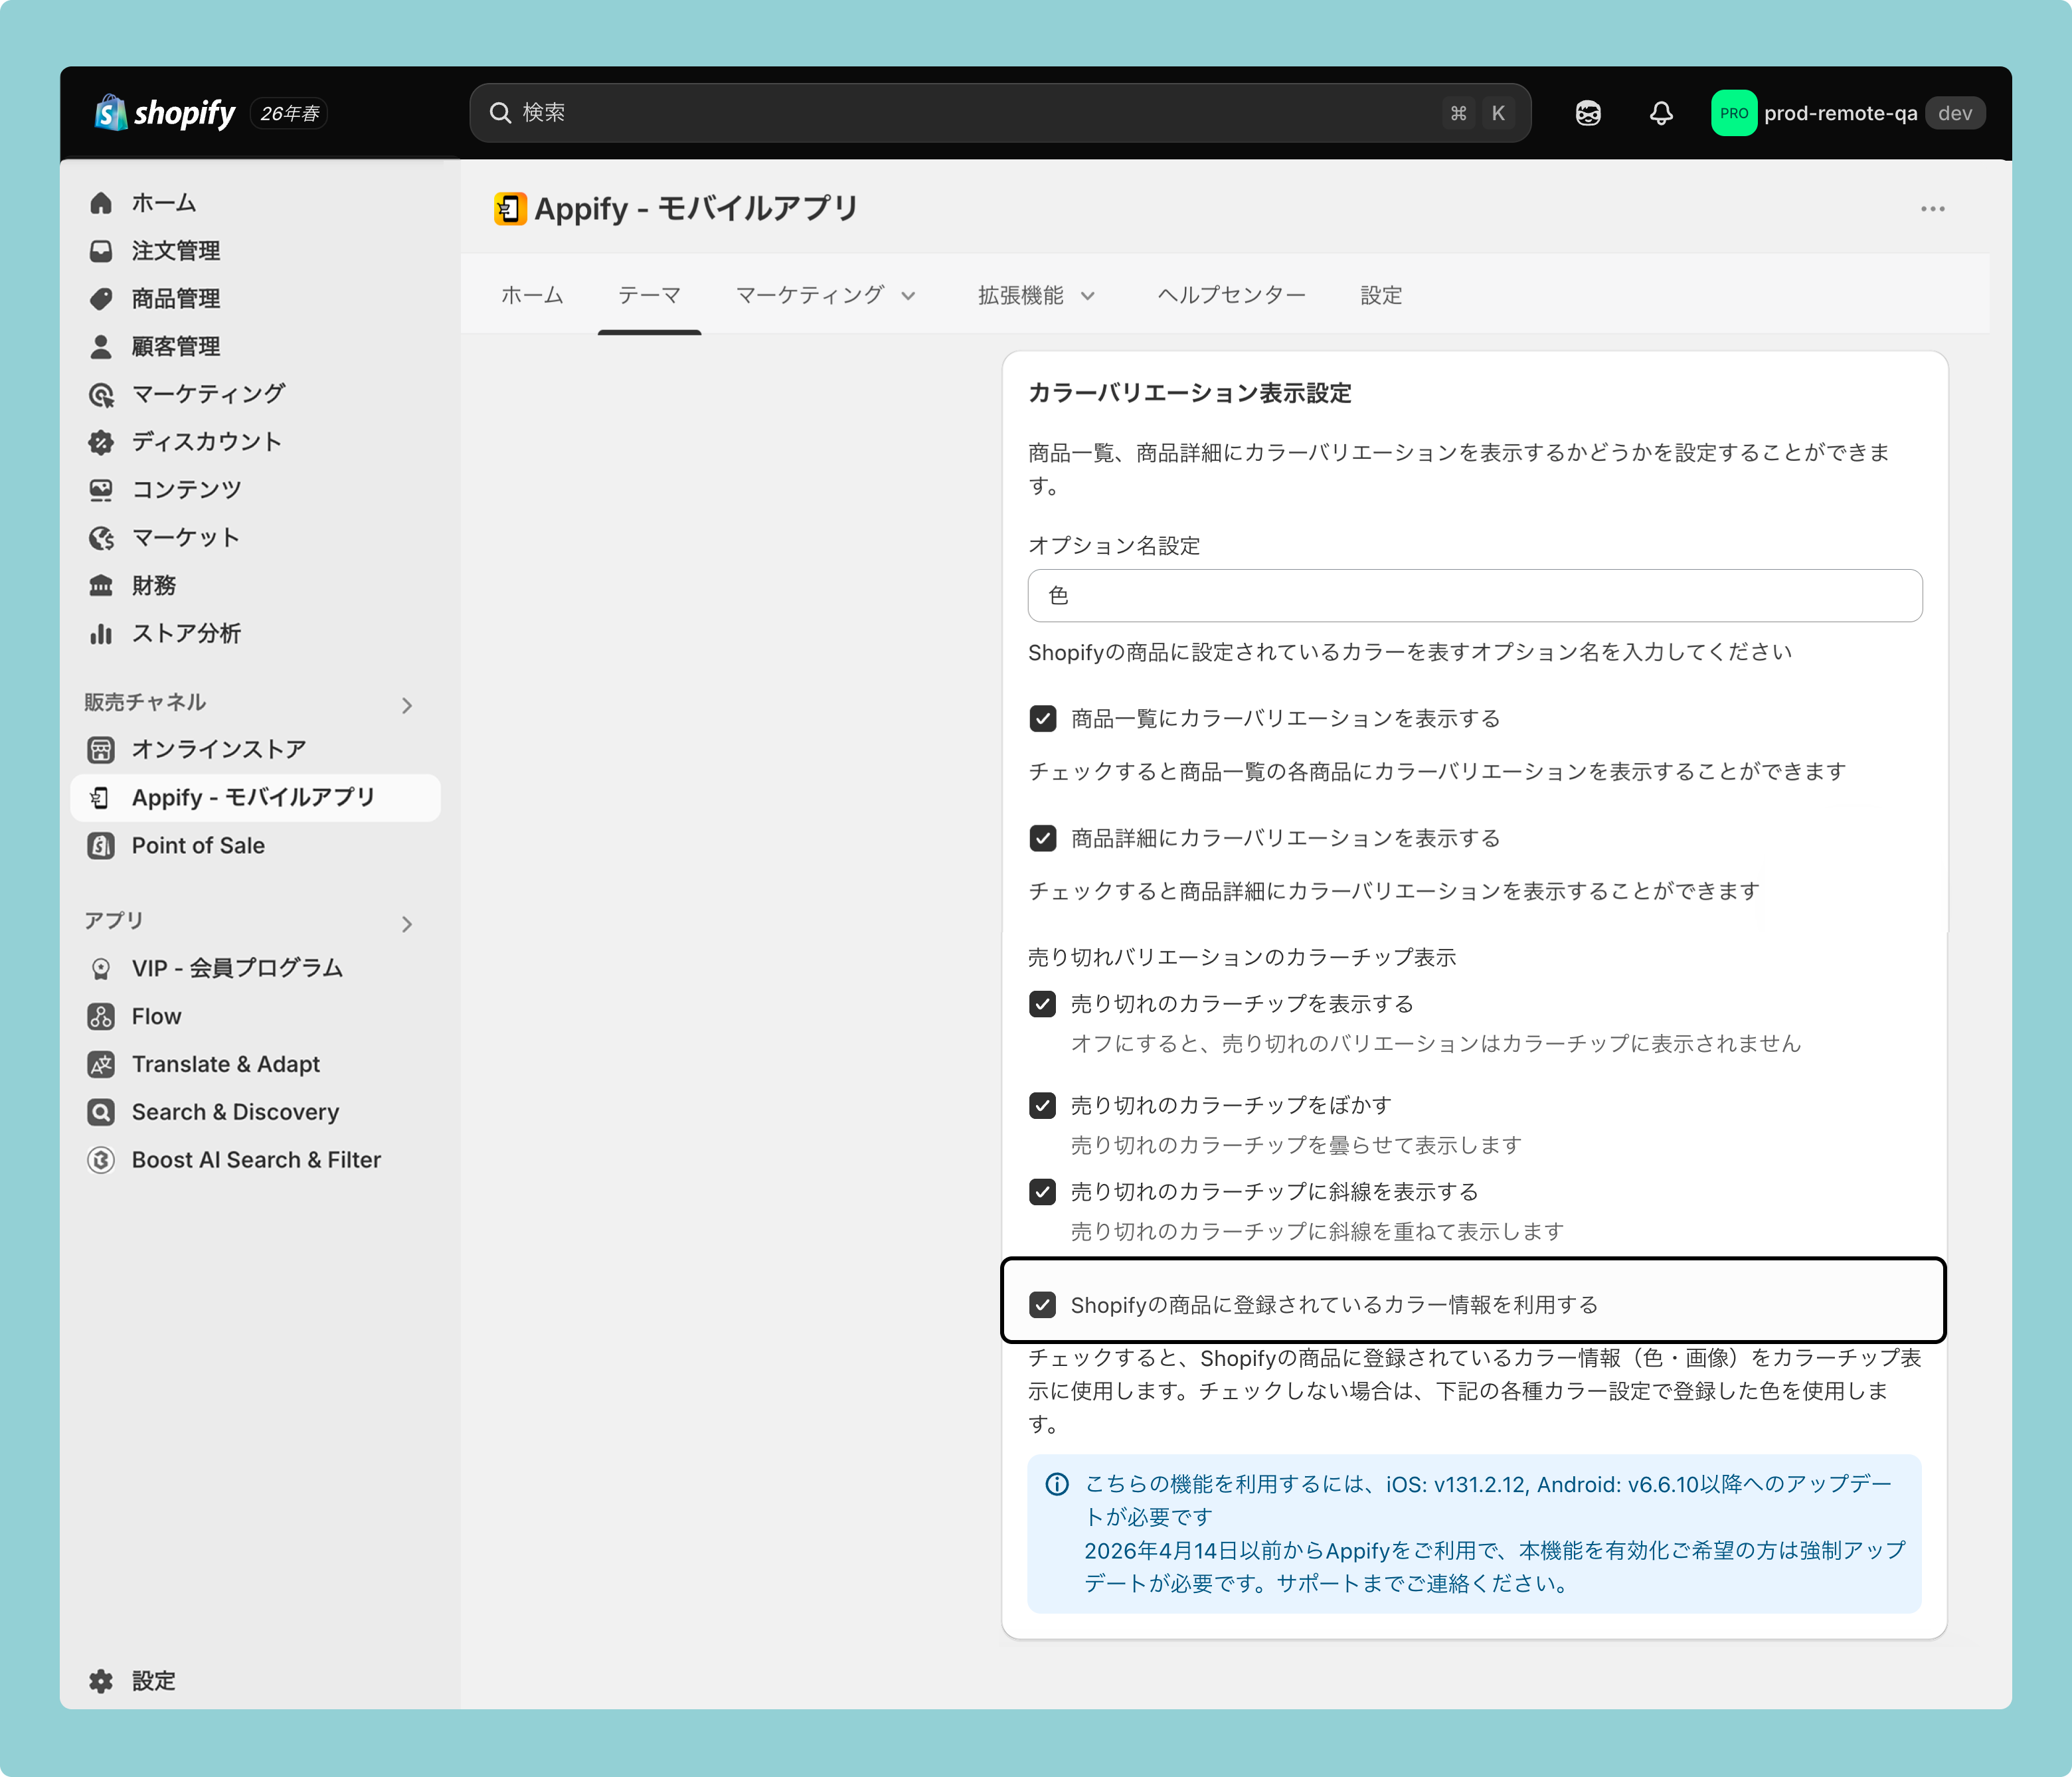
Task: Click the VIP - 会員プログラム app icon
Action: coord(101,968)
